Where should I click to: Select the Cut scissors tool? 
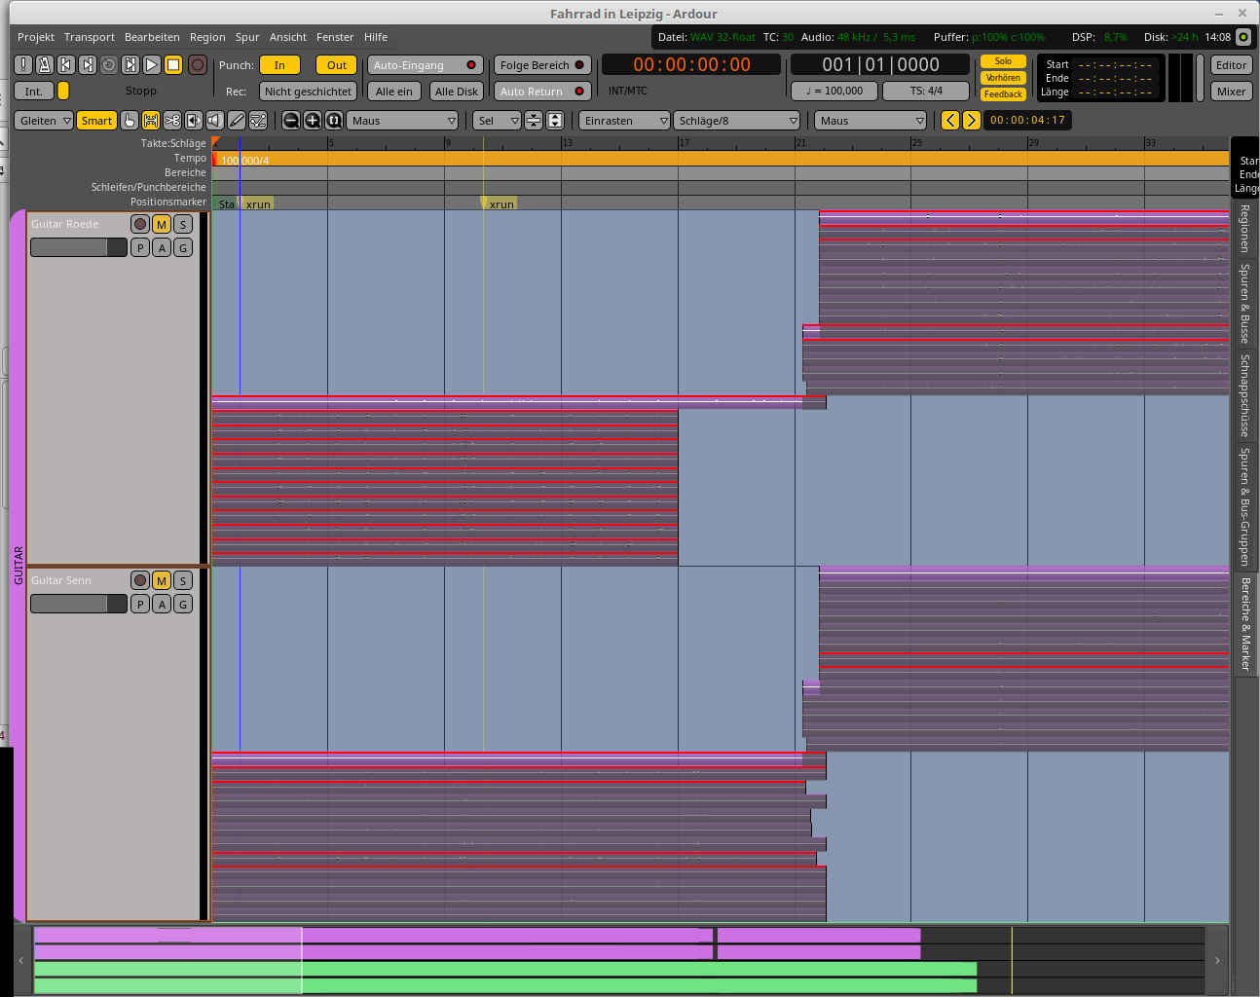click(172, 121)
